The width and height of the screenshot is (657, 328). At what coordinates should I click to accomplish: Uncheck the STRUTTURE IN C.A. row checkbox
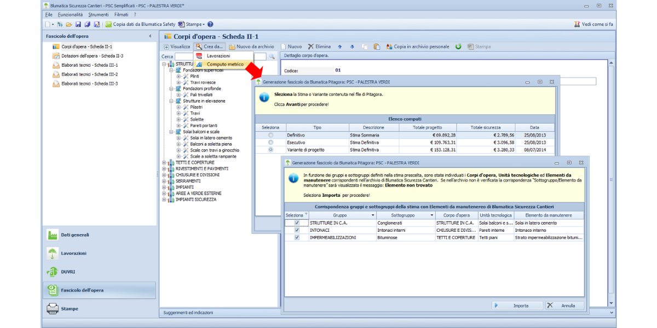(297, 223)
